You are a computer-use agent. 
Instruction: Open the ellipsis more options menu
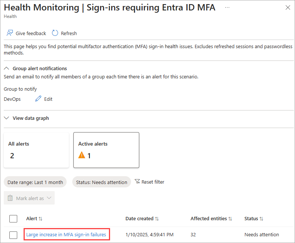[x=227, y=7]
